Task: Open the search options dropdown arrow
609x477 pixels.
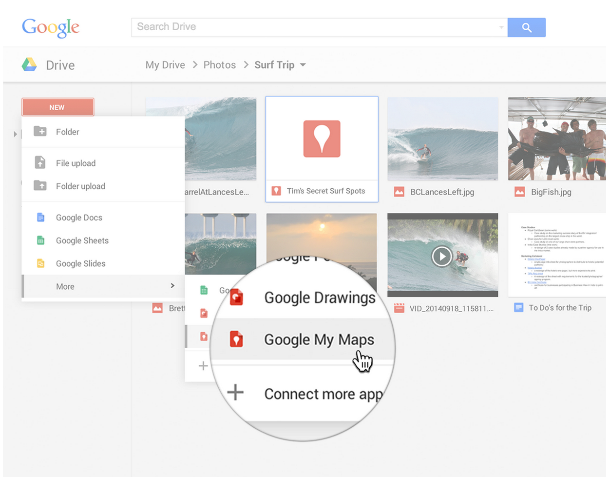Action: [501, 27]
